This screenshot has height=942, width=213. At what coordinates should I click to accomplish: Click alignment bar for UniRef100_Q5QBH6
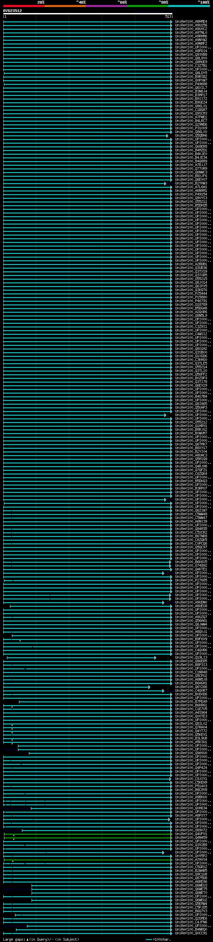(x=86, y=136)
